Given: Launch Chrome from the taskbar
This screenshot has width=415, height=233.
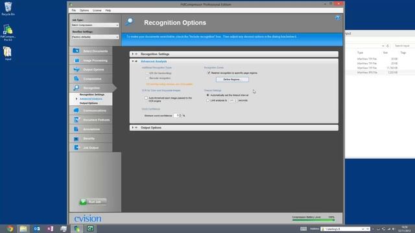Looking at the screenshot, I should click(x=10, y=228).
